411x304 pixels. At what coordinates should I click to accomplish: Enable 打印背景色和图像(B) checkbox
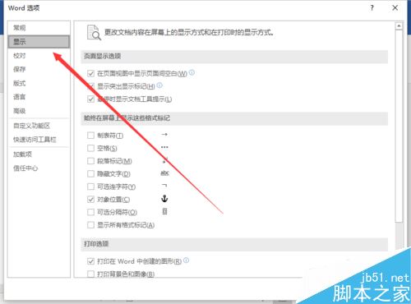click(x=90, y=274)
